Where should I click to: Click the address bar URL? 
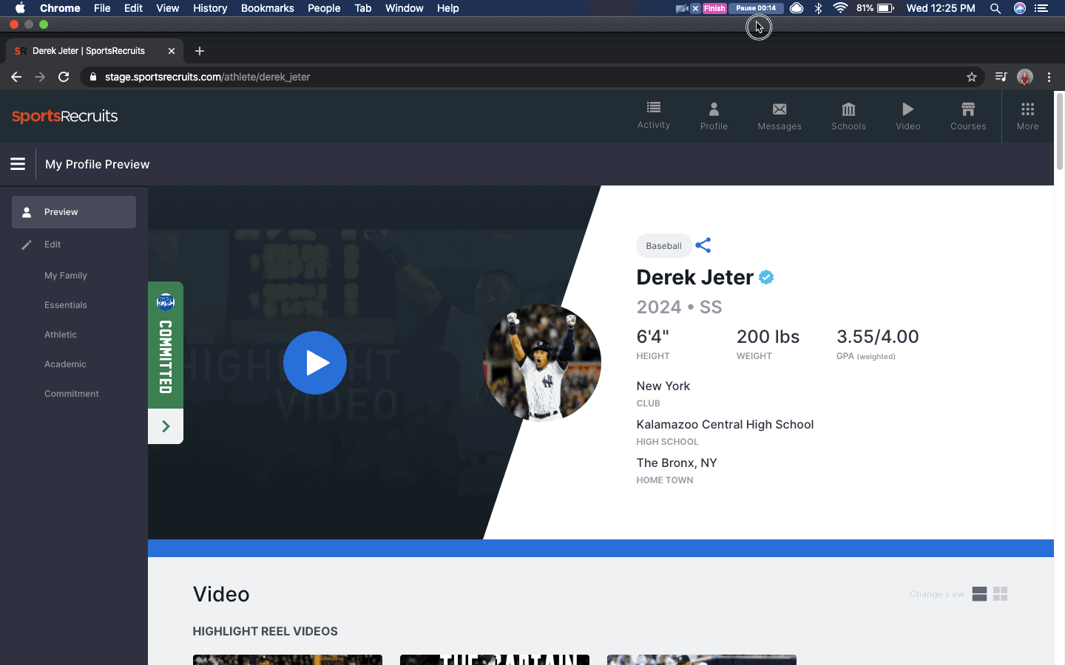point(207,77)
